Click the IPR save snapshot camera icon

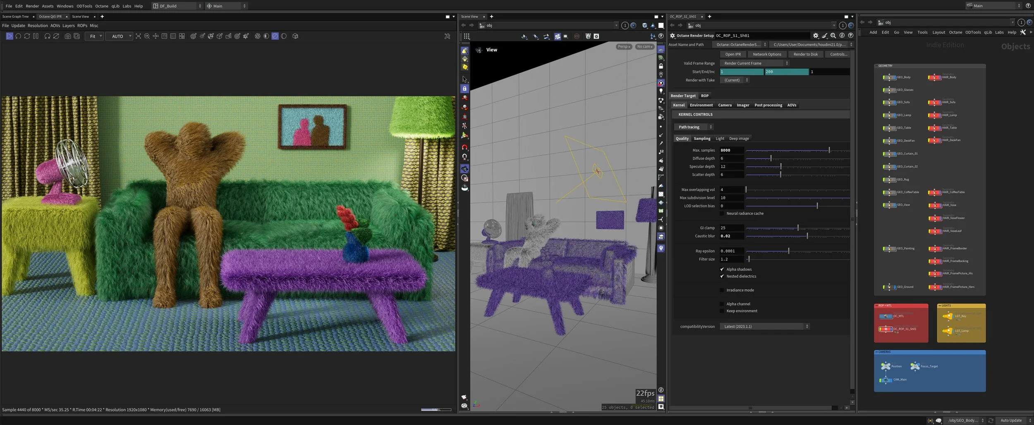[x=68, y=36]
